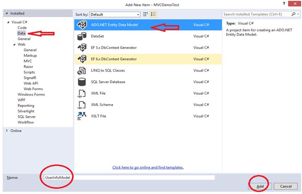Image resolution: width=302 pixels, height=194 pixels.
Task: Select LINQ to SQL Classes text
Action: (108, 70)
